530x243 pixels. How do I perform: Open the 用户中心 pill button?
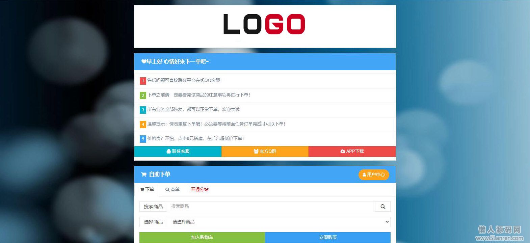[x=374, y=175]
